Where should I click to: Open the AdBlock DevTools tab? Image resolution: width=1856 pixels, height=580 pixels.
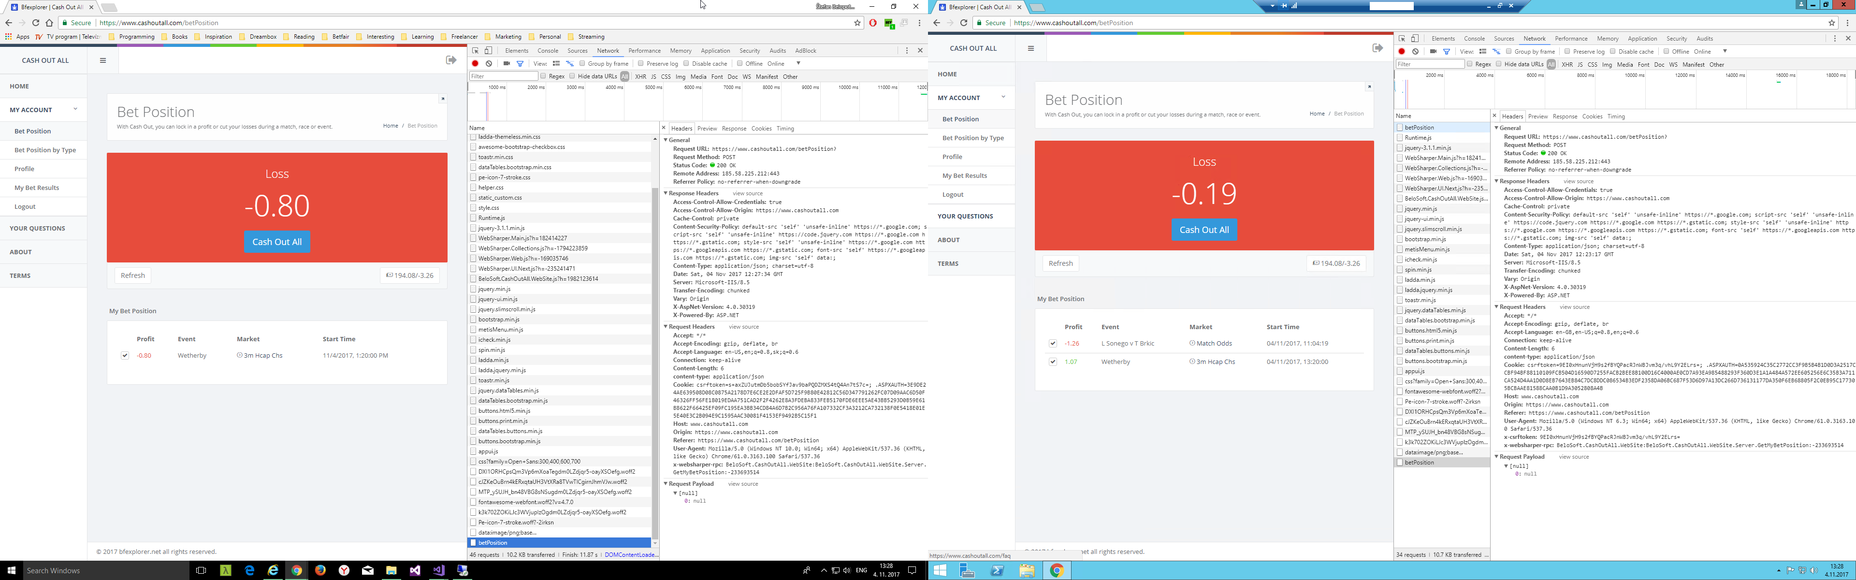coord(805,50)
